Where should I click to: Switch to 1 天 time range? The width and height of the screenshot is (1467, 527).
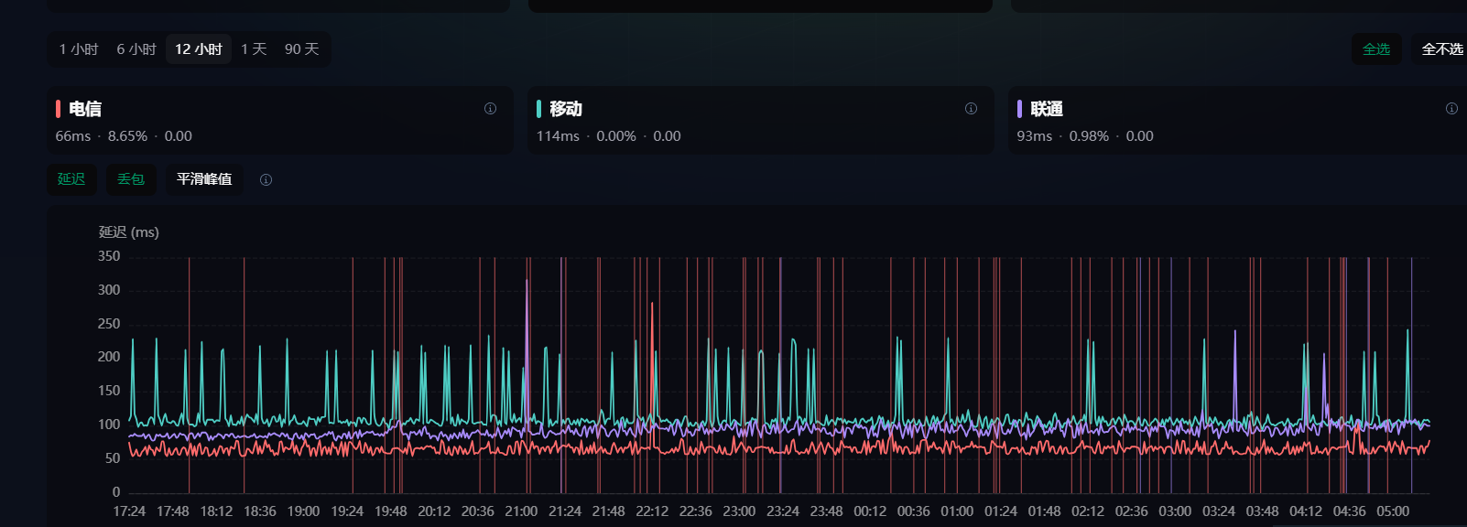coord(254,49)
